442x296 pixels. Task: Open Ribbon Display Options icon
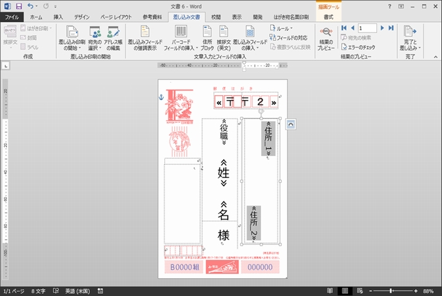pos(401,6)
